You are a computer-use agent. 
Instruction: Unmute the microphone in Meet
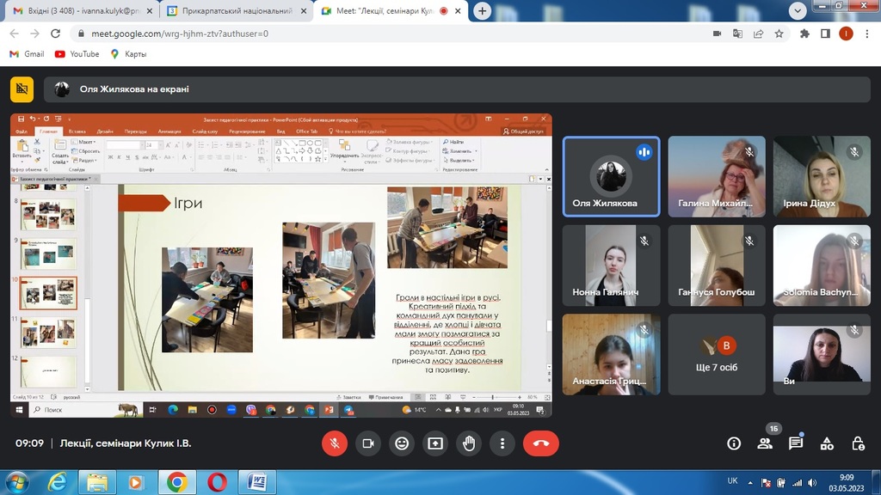point(334,443)
